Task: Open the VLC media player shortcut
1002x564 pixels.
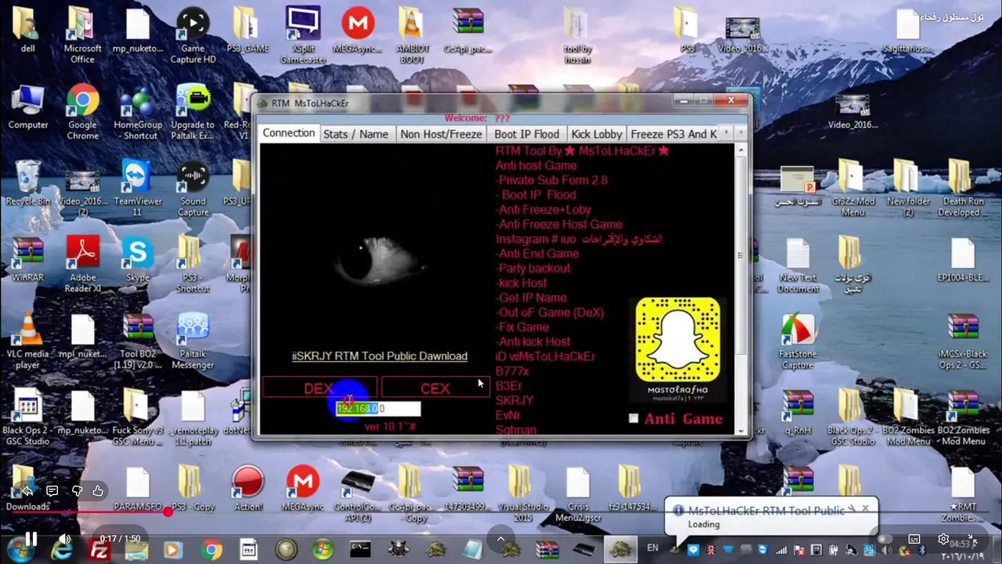Action: pyautogui.click(x=27, y=341)
